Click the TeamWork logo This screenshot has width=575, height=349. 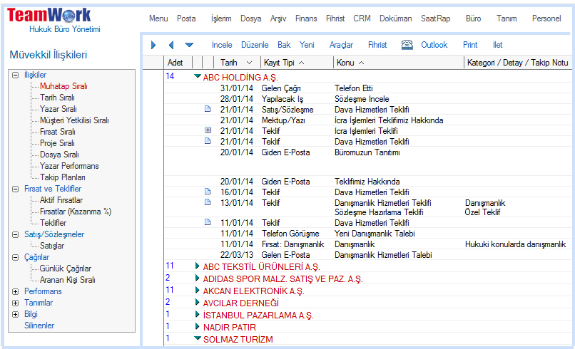49,15
